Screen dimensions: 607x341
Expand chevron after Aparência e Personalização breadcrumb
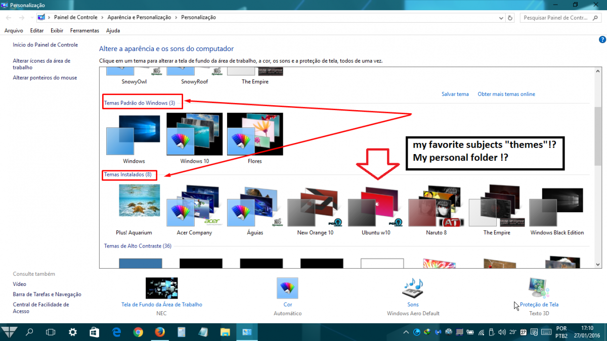176,17
